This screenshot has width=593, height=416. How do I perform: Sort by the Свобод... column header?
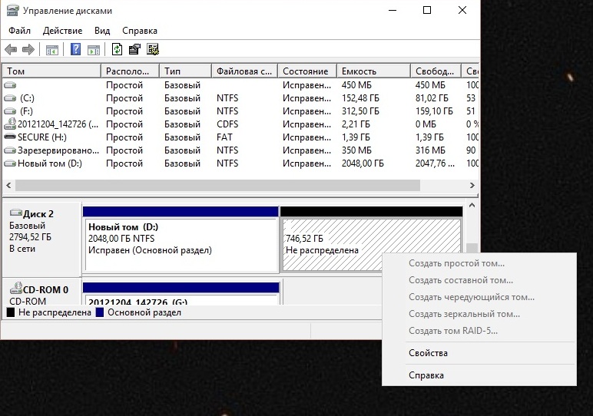[x=436, y=71]
